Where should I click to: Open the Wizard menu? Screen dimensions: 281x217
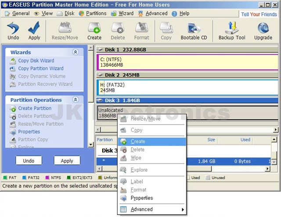122,14
